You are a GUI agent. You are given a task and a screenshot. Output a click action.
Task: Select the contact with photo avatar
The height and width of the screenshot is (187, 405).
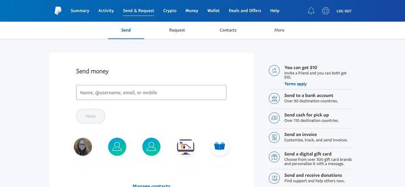(83, 147)
